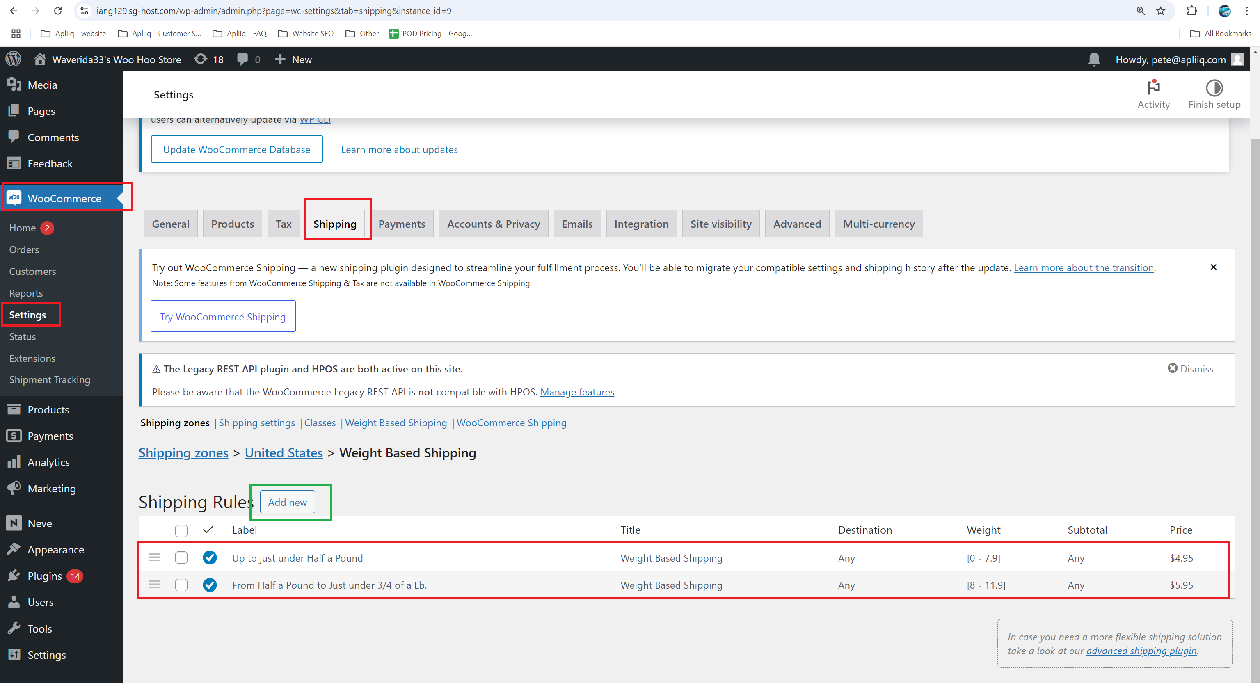Click the comments bubble icon in admin bar

tap(242, 59)
